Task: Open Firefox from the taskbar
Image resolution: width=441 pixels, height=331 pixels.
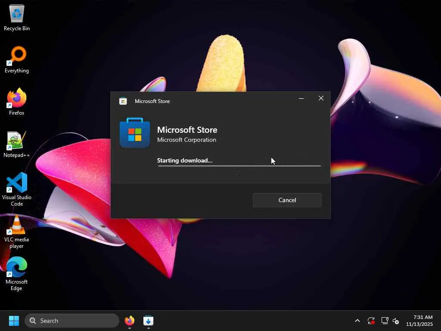Action: [x=130, y=321]
